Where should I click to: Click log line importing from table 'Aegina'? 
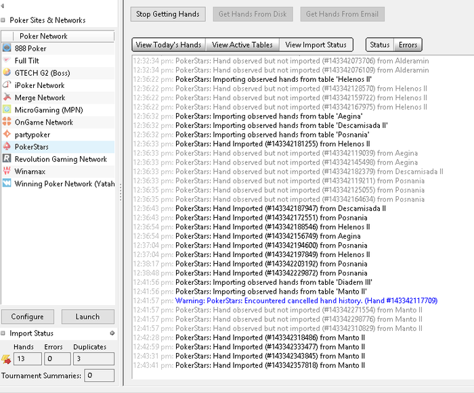pyautogui.click(x=248, y=116)
